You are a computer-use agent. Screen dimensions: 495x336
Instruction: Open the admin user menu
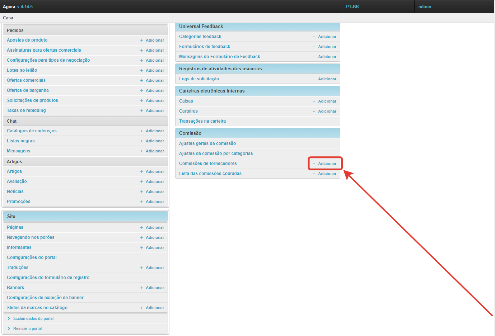[x=424, y=7]
